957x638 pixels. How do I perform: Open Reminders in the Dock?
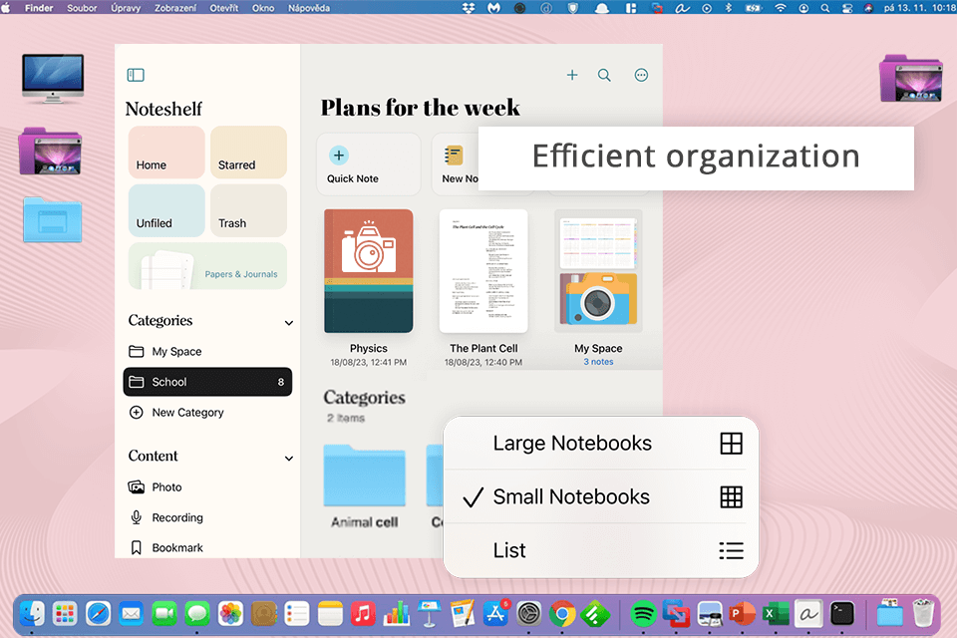click(297, 614)
